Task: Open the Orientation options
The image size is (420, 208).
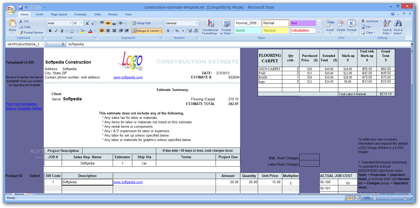Action: (x=122, y=23)
